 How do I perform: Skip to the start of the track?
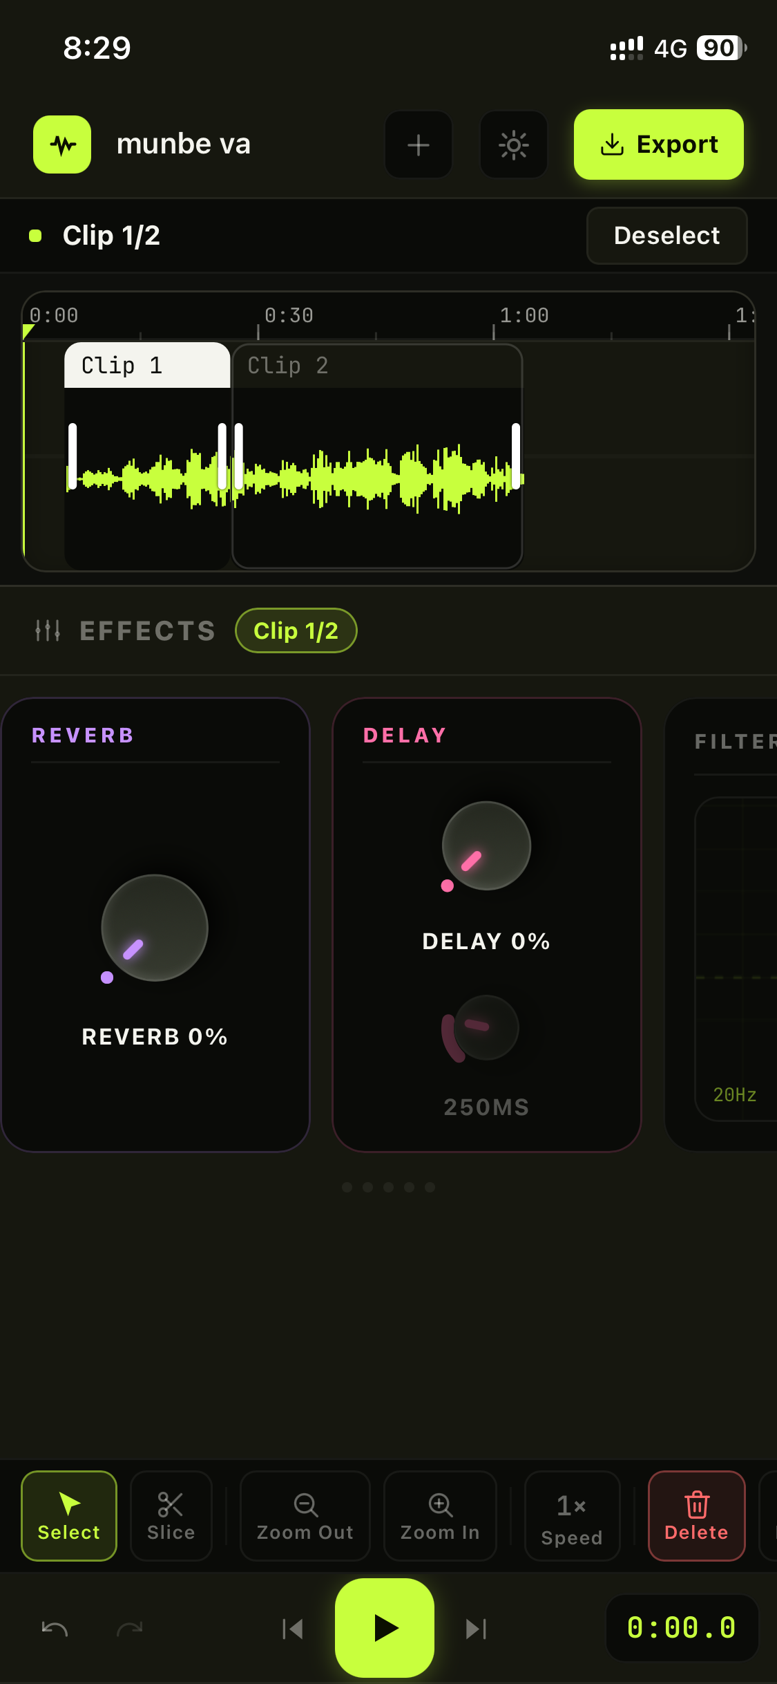[293, 1629]
